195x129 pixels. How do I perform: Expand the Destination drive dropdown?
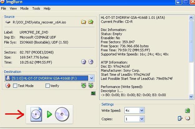[91, 78]
